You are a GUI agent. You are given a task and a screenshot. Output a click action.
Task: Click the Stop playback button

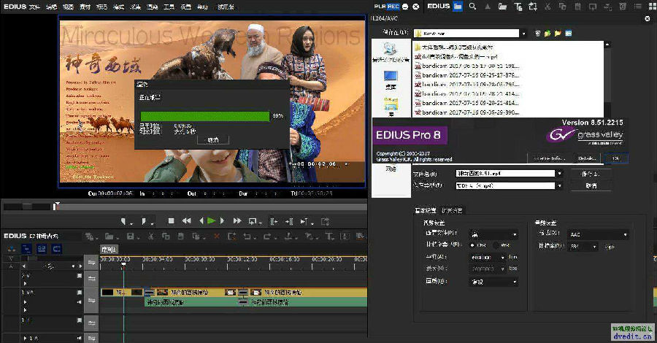click(171, 220)
